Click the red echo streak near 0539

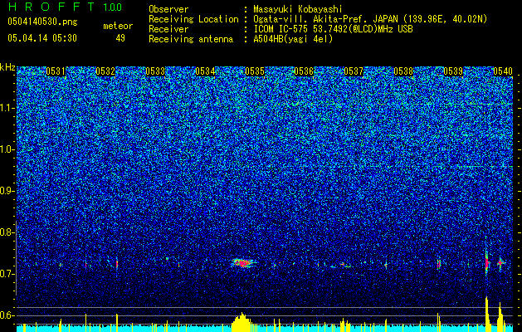(x=439, y=264)
